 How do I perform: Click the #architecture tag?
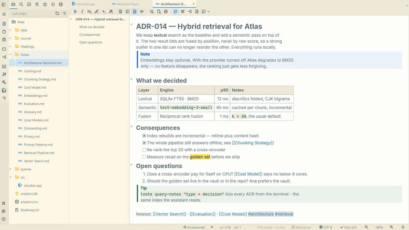pyautogui.click(x=261, y=214)
